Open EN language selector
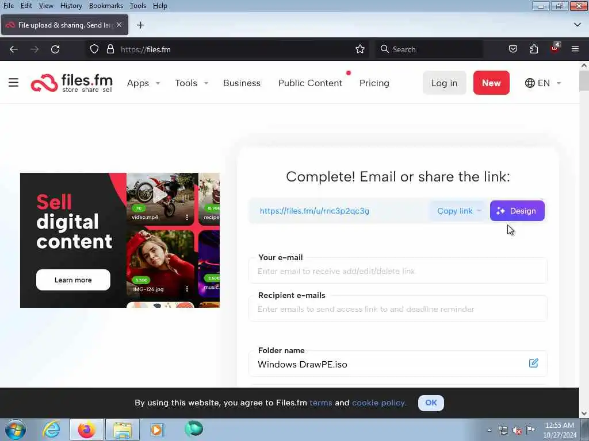589x441 pixels. (543, 83)
